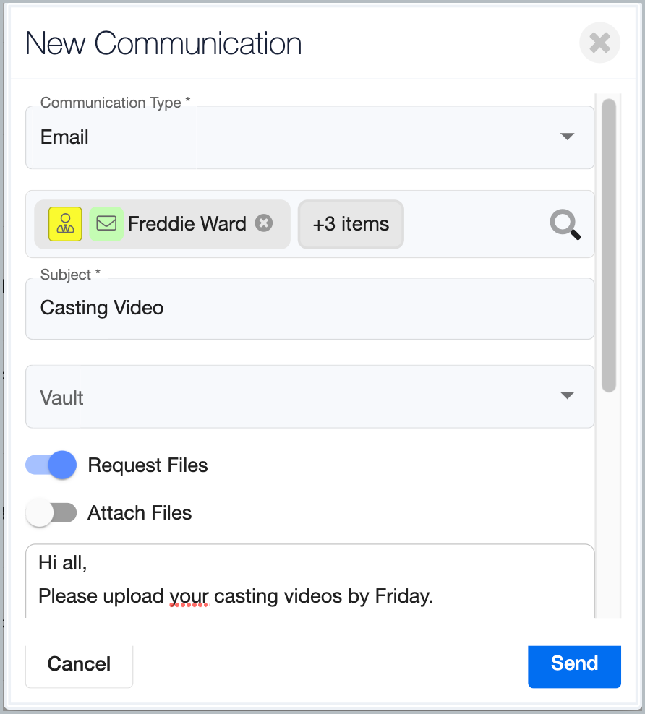
Task: Click the yellow contact person icon
Action: [x=65, y=223]
